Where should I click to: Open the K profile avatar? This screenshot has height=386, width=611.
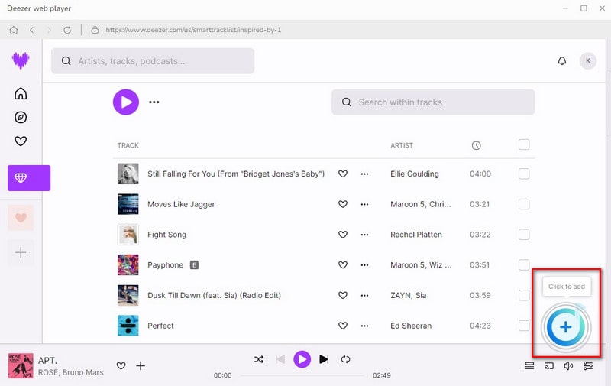pos(587,61)
